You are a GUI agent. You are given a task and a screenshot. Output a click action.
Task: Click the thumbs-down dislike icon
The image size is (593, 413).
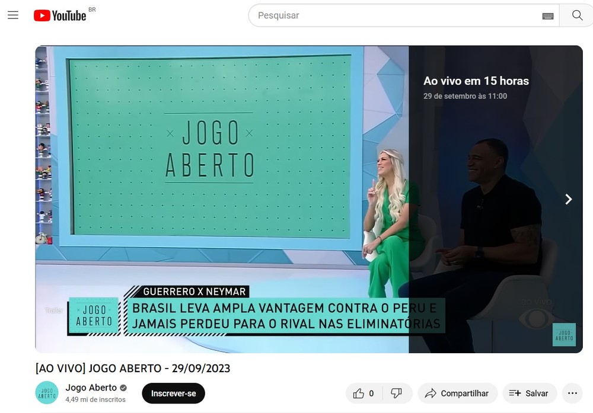coord(396,393)
